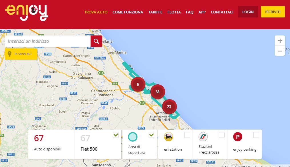Image resolution: width=290 pixels, height=167 pixels.
Task: Click the magnifier search button
Action: tap(96, 41)
